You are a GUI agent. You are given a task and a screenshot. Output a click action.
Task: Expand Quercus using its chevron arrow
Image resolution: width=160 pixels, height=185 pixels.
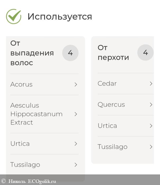pyautogui.click(x=151, y=105)
